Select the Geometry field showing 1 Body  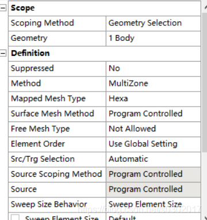point(154,38)
